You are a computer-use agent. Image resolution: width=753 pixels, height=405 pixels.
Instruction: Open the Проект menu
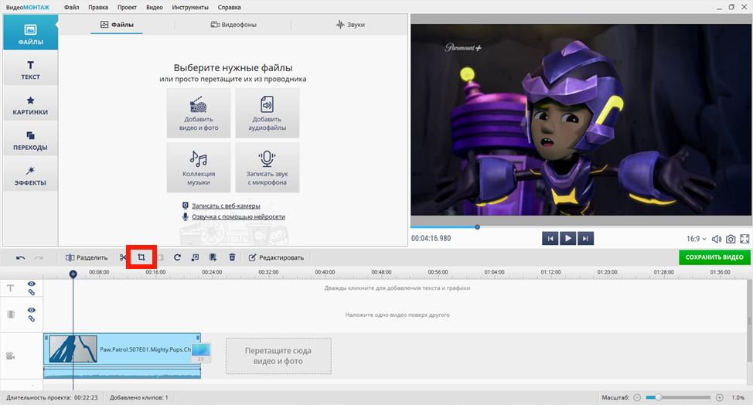tap(127, 7)
